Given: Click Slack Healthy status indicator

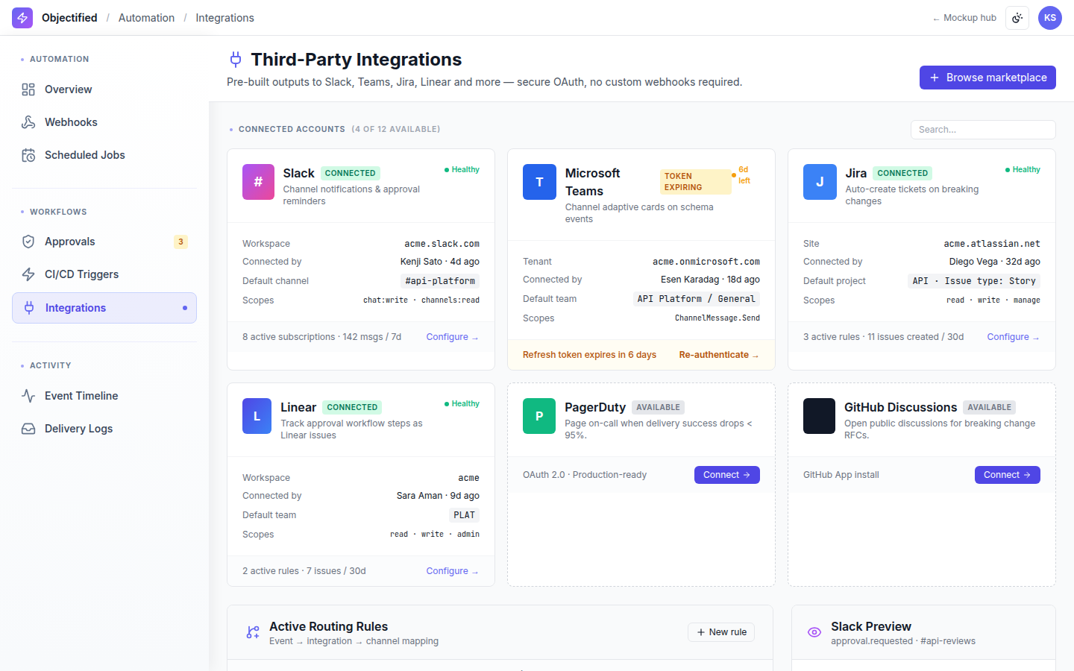Looking at the screenshot, I should click(x=462, y=170).
